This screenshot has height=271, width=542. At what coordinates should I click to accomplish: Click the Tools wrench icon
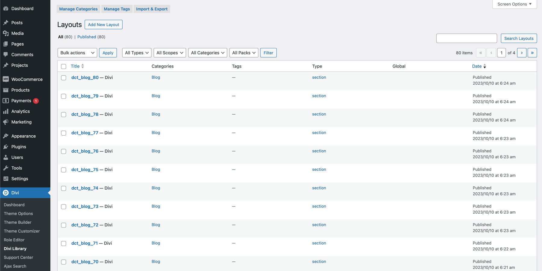[x=6, y=168]
